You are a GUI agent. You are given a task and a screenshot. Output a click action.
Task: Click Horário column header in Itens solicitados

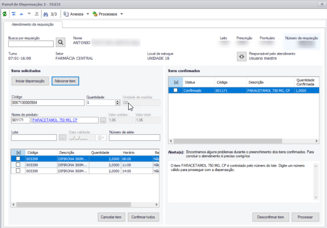tap(136, 152)
